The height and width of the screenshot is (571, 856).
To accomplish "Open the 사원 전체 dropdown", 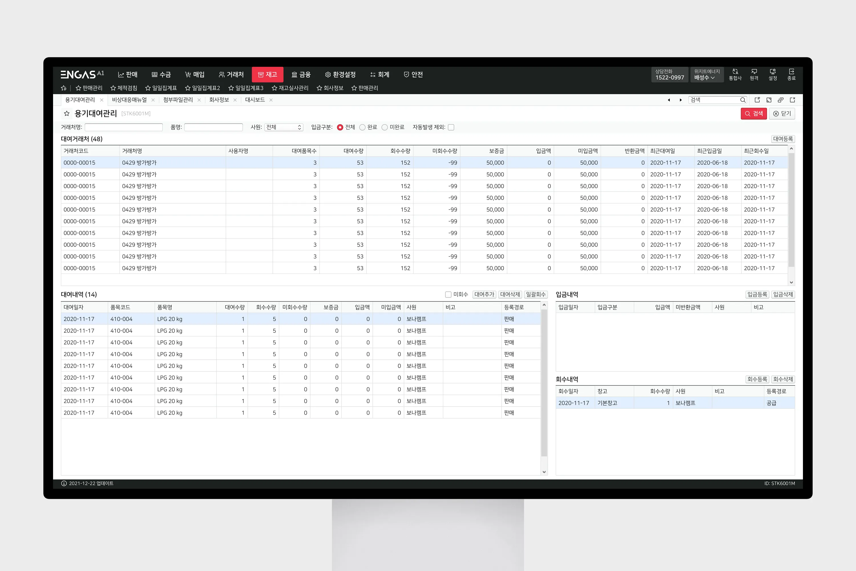I will [284, 127].
